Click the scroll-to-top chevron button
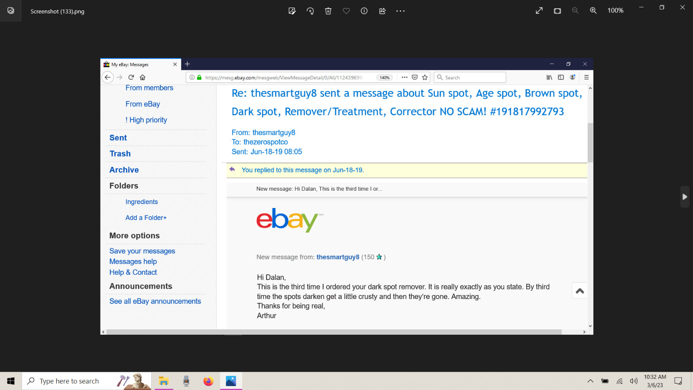The image size is (693, 390). [580, 291]
